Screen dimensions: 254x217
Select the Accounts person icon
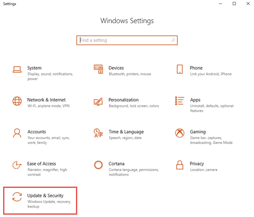click(17, 133)
